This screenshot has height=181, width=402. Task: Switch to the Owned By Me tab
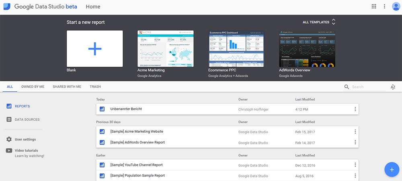point(33,86)
